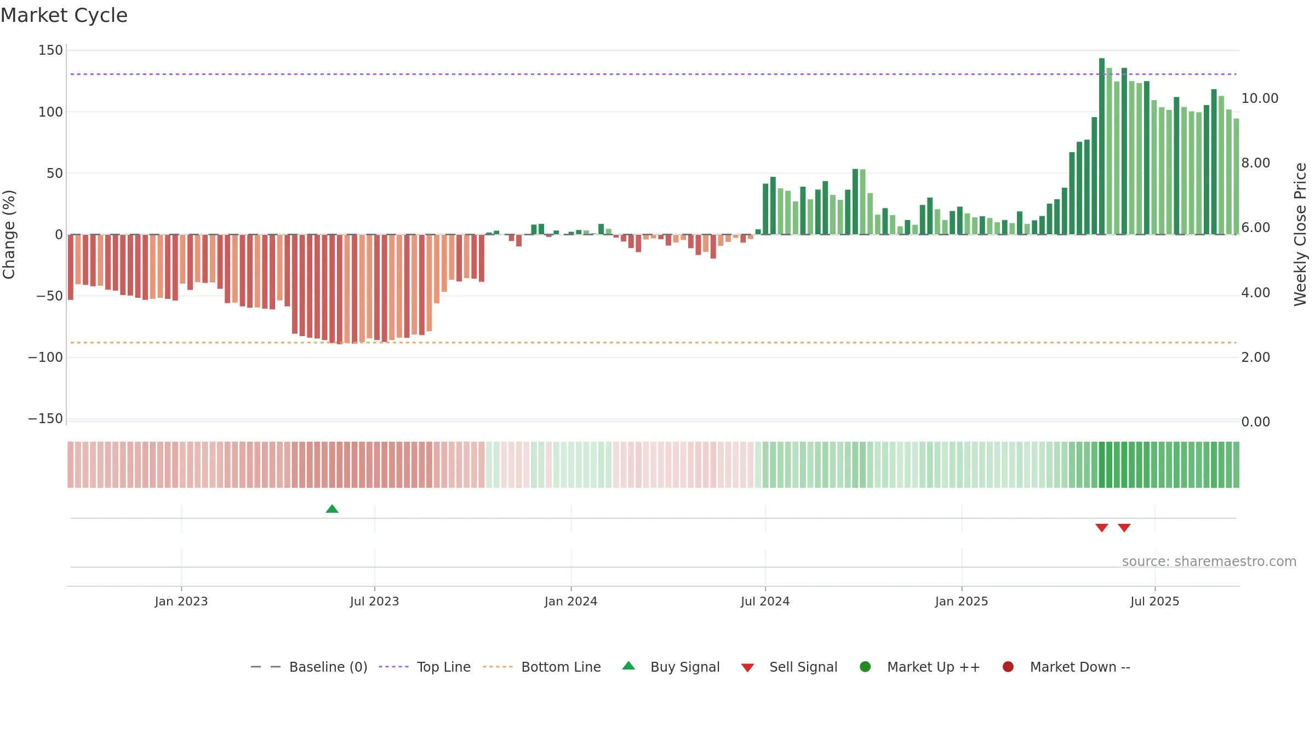Toggle the Sell Signal legend entry
Image resolution: width=1315 pixels, height=739 pixels.
[789, 667]
